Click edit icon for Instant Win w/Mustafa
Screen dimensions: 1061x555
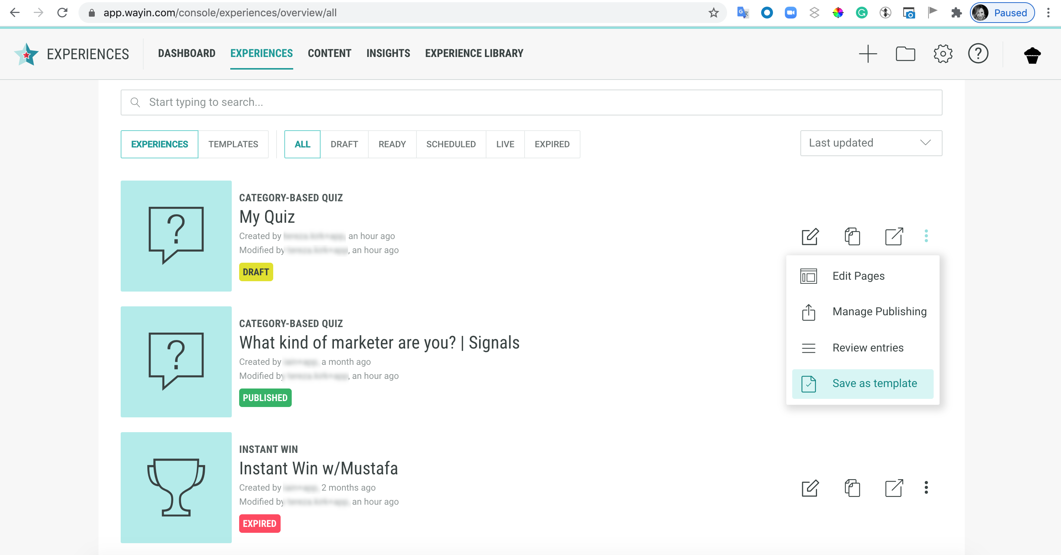pyautogui.click(x=810, y=488)
